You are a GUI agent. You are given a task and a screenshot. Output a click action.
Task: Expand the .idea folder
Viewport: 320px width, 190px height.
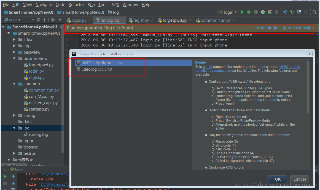(x=14, y=40)
